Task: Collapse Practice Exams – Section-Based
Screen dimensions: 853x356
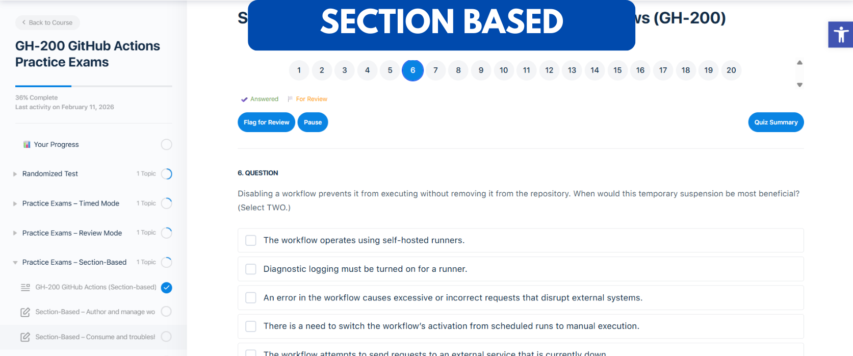Action: pyautogui.click(x=15, y=262)
